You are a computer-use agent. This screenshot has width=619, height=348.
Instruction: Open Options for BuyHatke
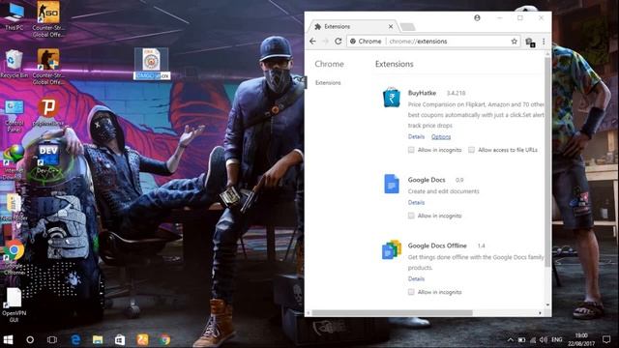(x=441, y=136)
